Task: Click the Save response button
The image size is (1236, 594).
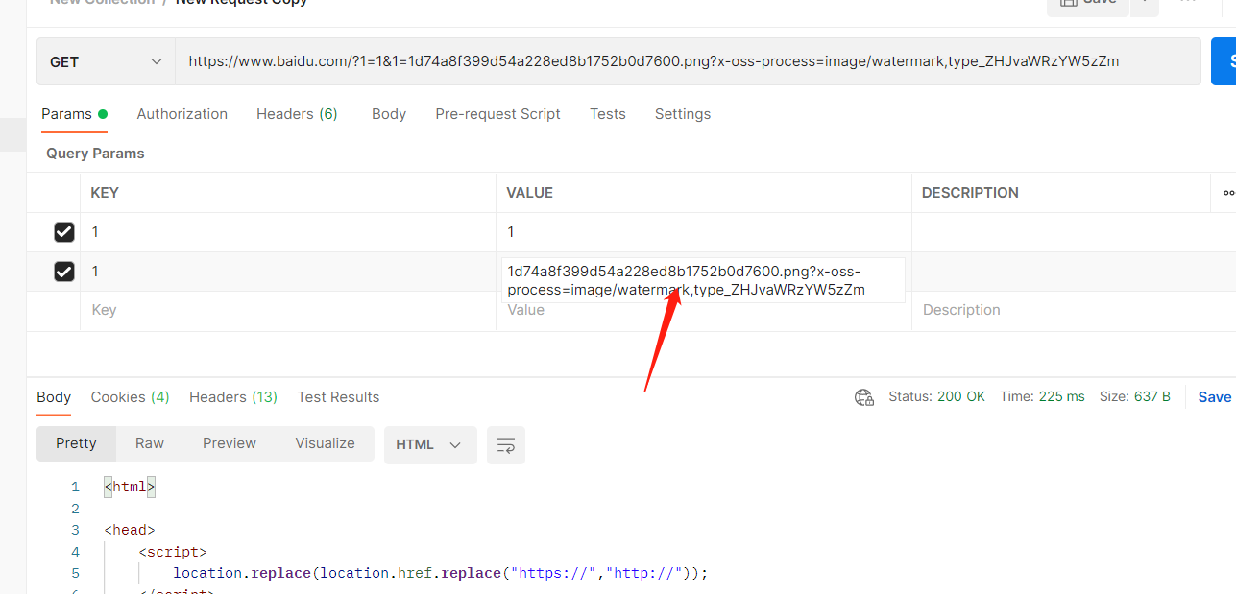Action: click(1215, 397)
